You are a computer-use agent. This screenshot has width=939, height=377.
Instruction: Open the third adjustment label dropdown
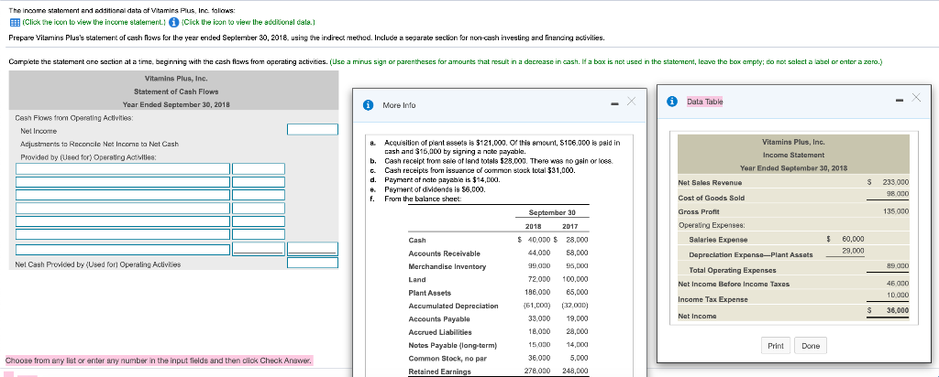(123, 194)
